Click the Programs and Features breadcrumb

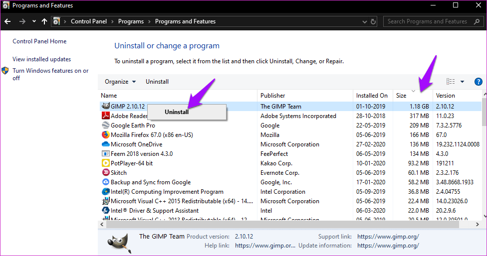pyautogui.click(x=185, y=21)
